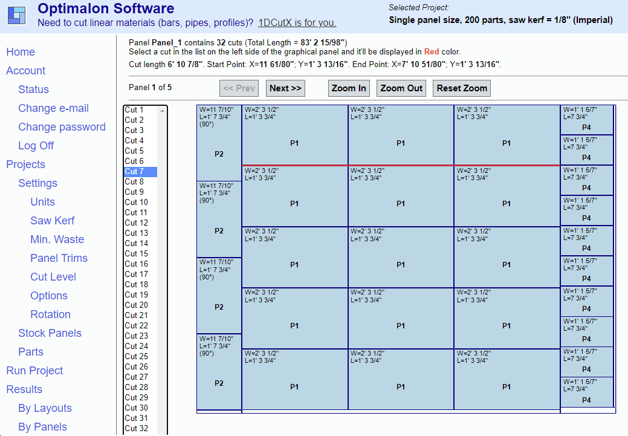The width and height of the screenshot is (628, 436).
Task: Select Cut 12 in the cut list
Action: (136, 223)
